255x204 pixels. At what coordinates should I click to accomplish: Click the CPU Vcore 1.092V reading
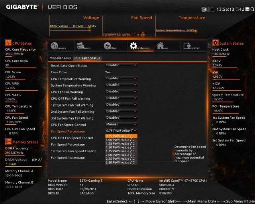click(x=10, y=76)
